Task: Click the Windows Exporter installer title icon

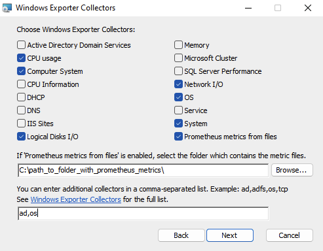Action: [7, 8]
